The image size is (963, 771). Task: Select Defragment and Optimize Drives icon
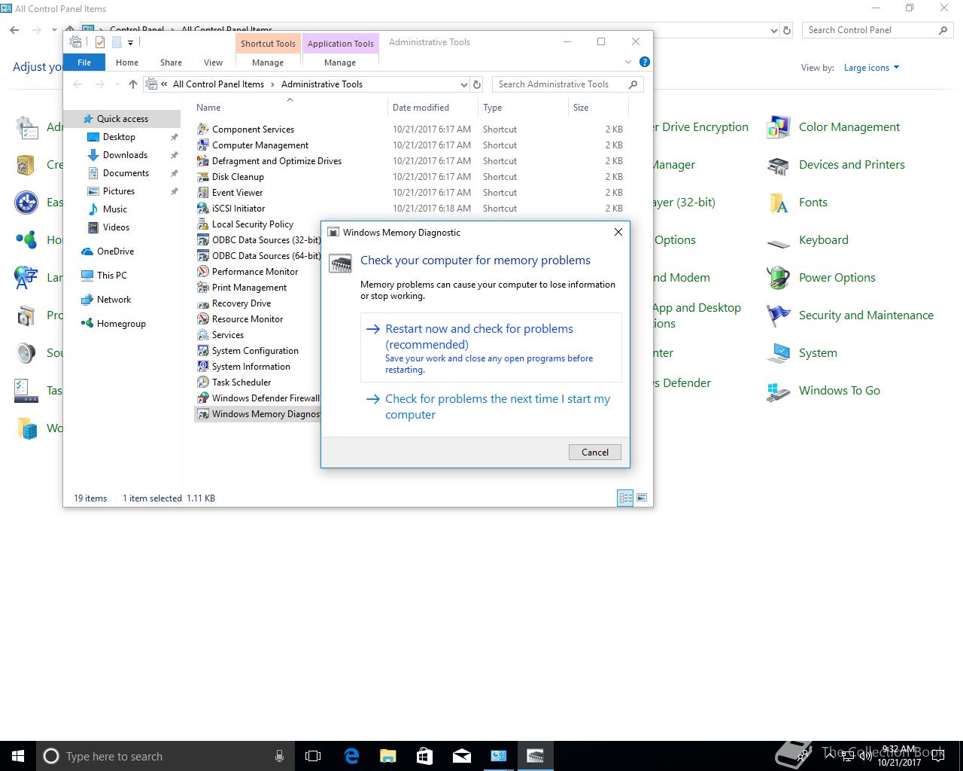202,161
